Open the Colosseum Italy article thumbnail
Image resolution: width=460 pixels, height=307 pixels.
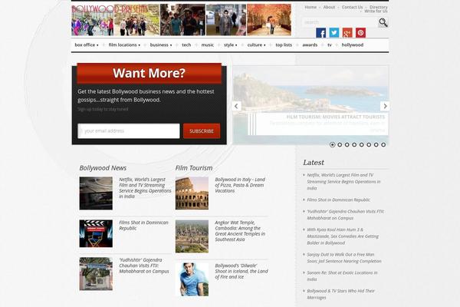click(192, 193)
